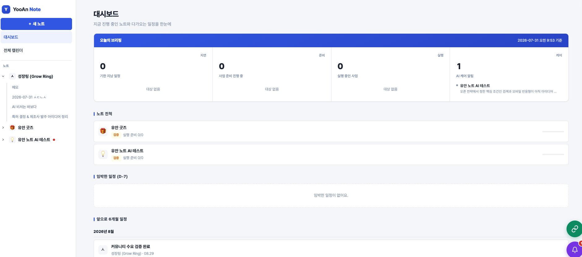This screenshot has width=582, height=257.
Task: Open the AI 비서는 바보다 note
Action: coord(24,107)
